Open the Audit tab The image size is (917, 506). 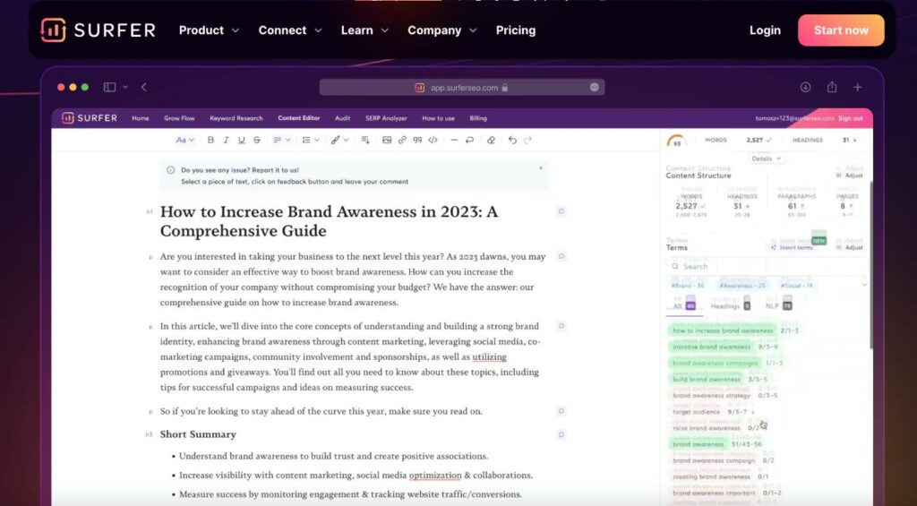343,118
